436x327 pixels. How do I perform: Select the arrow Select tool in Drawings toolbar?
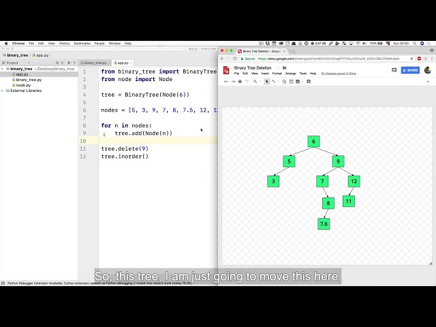coord(267,82)
